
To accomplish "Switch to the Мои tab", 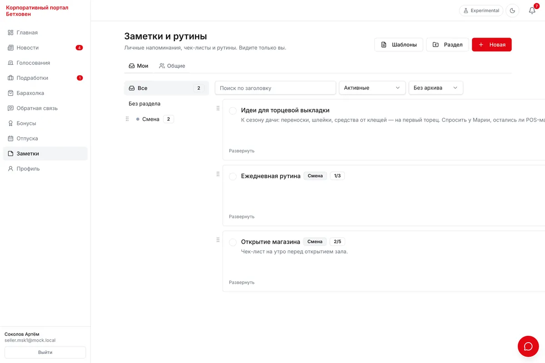I will click(139, 66).
